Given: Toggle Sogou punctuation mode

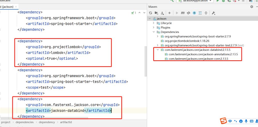Looking at the screenshot, I should 235,121.
